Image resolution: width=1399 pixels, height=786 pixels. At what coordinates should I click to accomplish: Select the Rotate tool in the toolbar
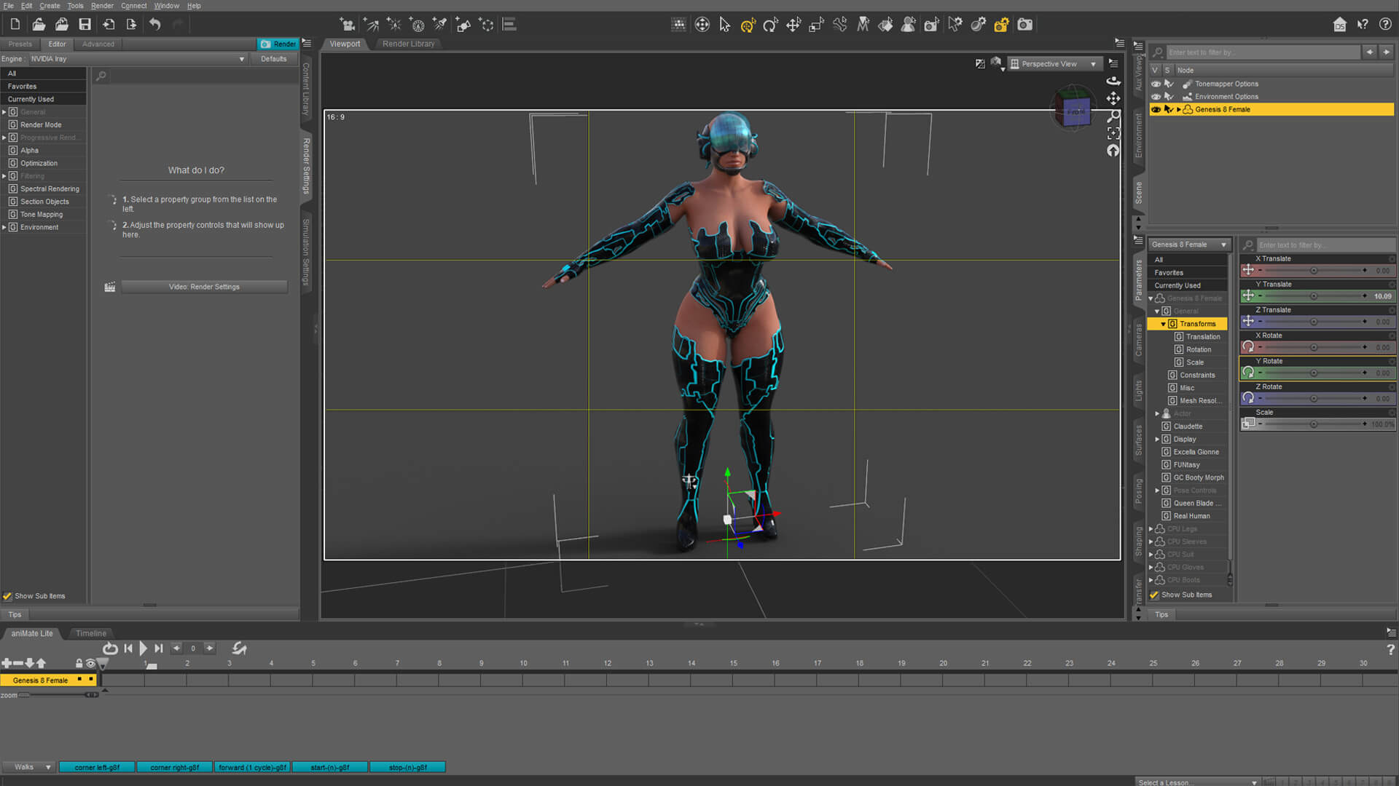tap(770, 25)
